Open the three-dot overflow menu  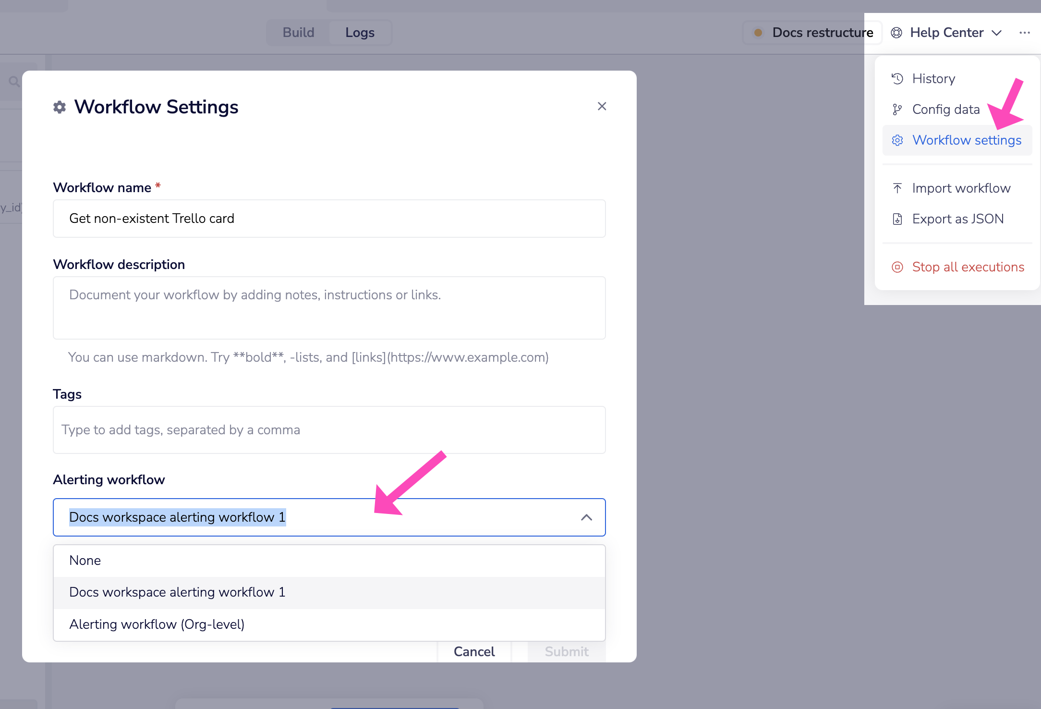1025,32
